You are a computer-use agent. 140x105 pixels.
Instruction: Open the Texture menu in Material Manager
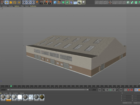[22, 93]
